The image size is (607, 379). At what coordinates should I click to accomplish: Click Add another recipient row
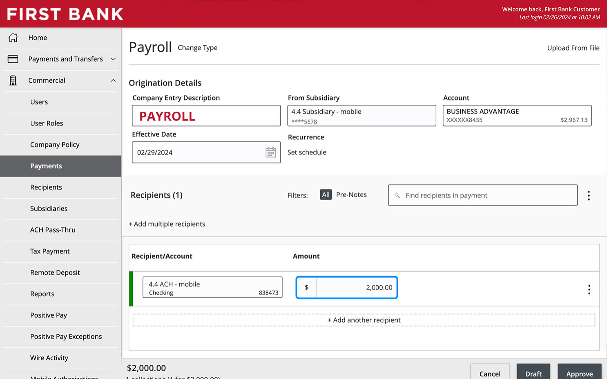(364, 320)
